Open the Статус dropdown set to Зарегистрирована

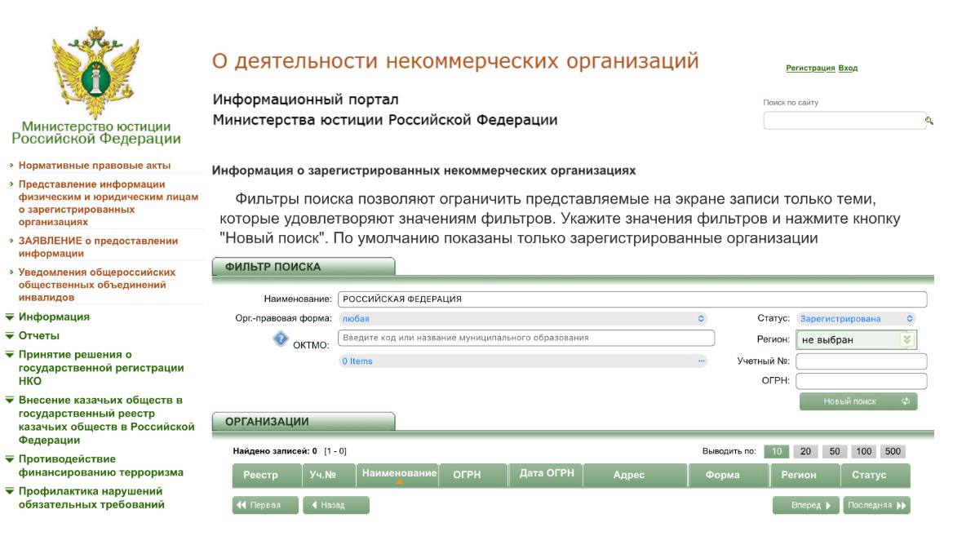(856, 319)
